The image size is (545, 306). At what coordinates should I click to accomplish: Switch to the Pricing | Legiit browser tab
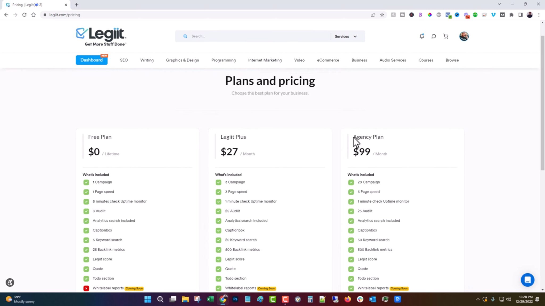click(x=32, y=5)
